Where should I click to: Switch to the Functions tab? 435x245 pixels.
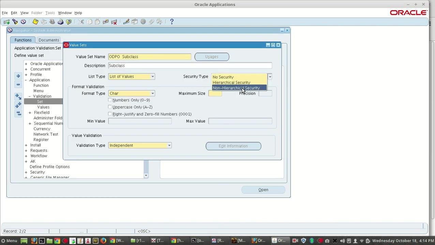coord(23,40)
